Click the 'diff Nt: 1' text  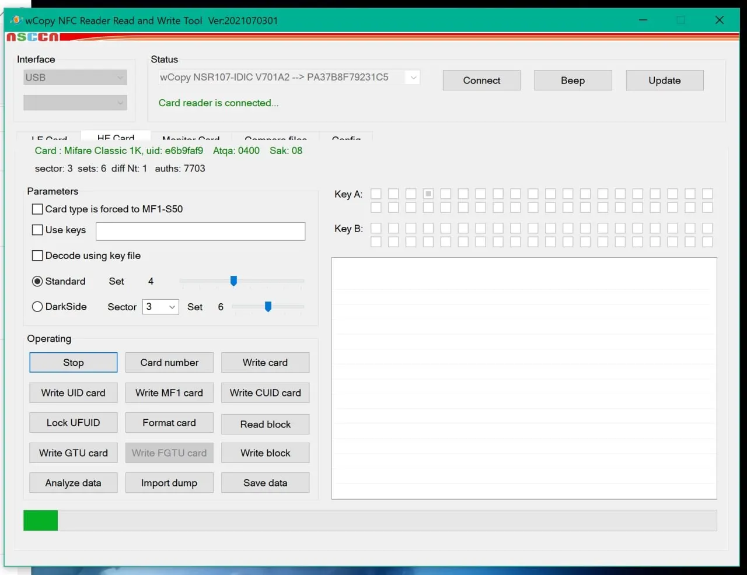pos(129,169)
